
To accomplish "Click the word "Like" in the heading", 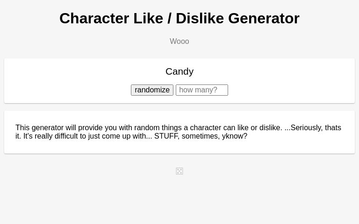I will 147,18.
